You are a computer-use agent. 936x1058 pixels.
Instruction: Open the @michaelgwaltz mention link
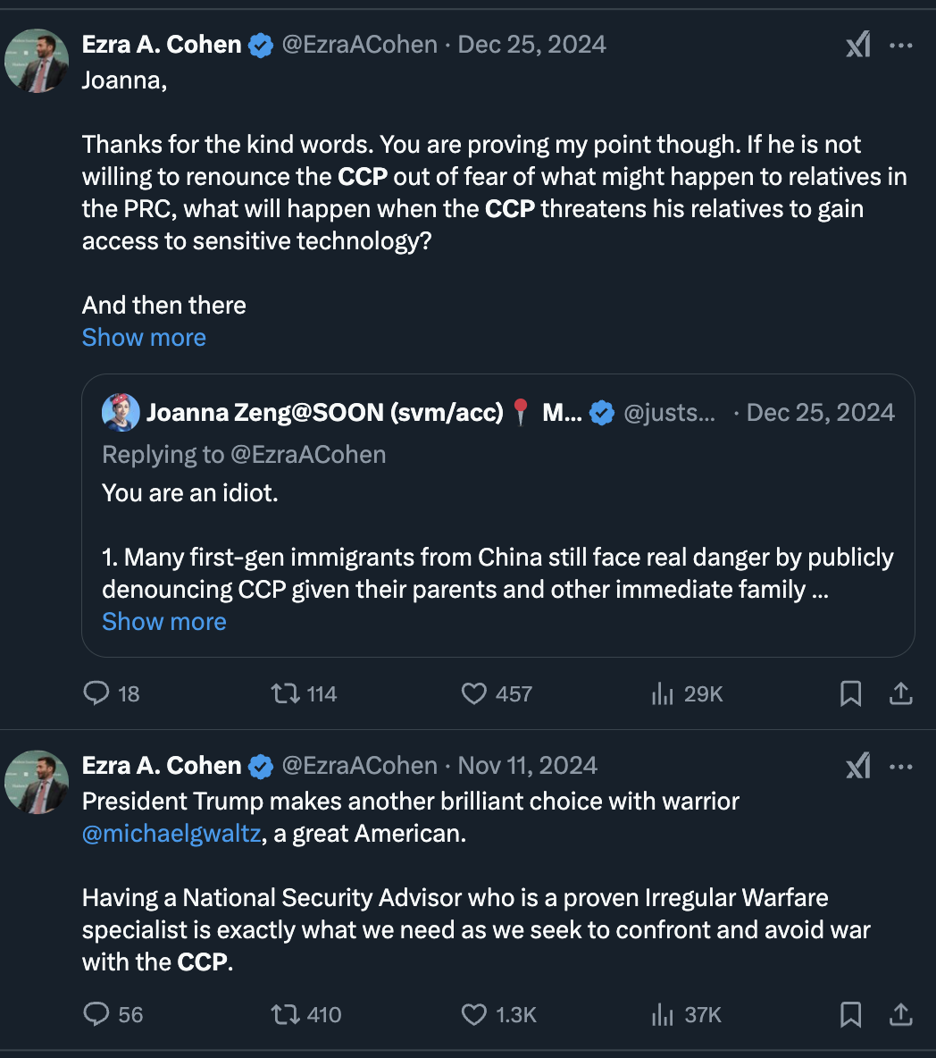pyautogui.click(x=171, y=834)
